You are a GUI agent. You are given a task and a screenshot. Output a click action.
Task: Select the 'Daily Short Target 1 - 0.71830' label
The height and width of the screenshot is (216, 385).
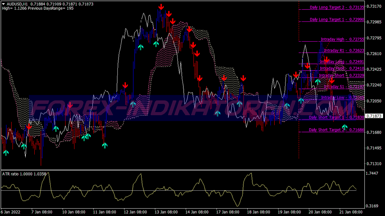pyautogui.click(x=337, y=117)
